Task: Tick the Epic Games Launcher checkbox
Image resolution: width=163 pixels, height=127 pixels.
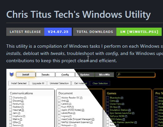Action: pyautogui.click(x=108, y=113)
